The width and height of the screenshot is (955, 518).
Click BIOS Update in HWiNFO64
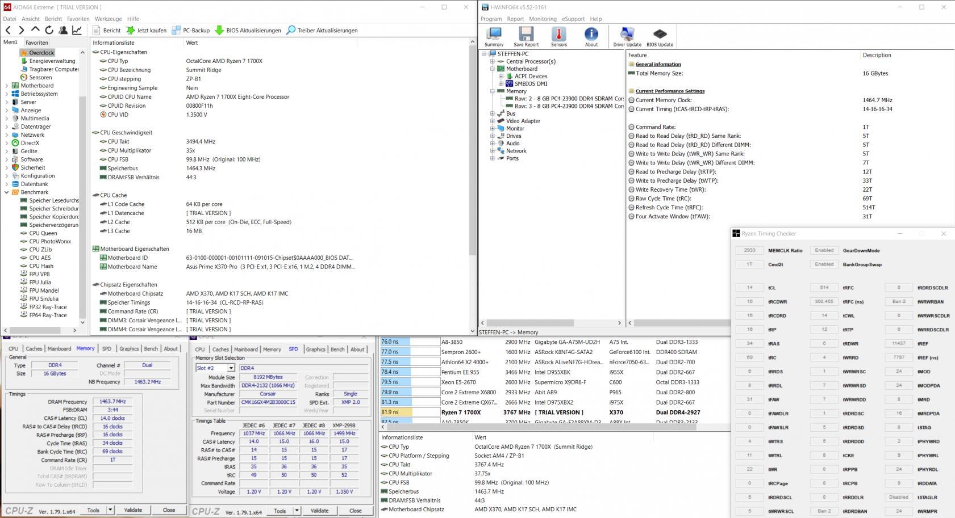coord(660,37)
